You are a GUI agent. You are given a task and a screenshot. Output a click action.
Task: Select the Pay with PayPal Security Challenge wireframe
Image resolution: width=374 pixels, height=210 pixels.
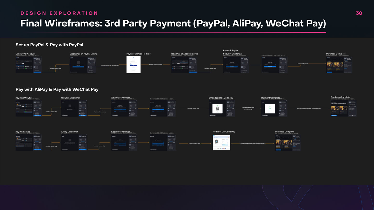click(x=236, y=65)
